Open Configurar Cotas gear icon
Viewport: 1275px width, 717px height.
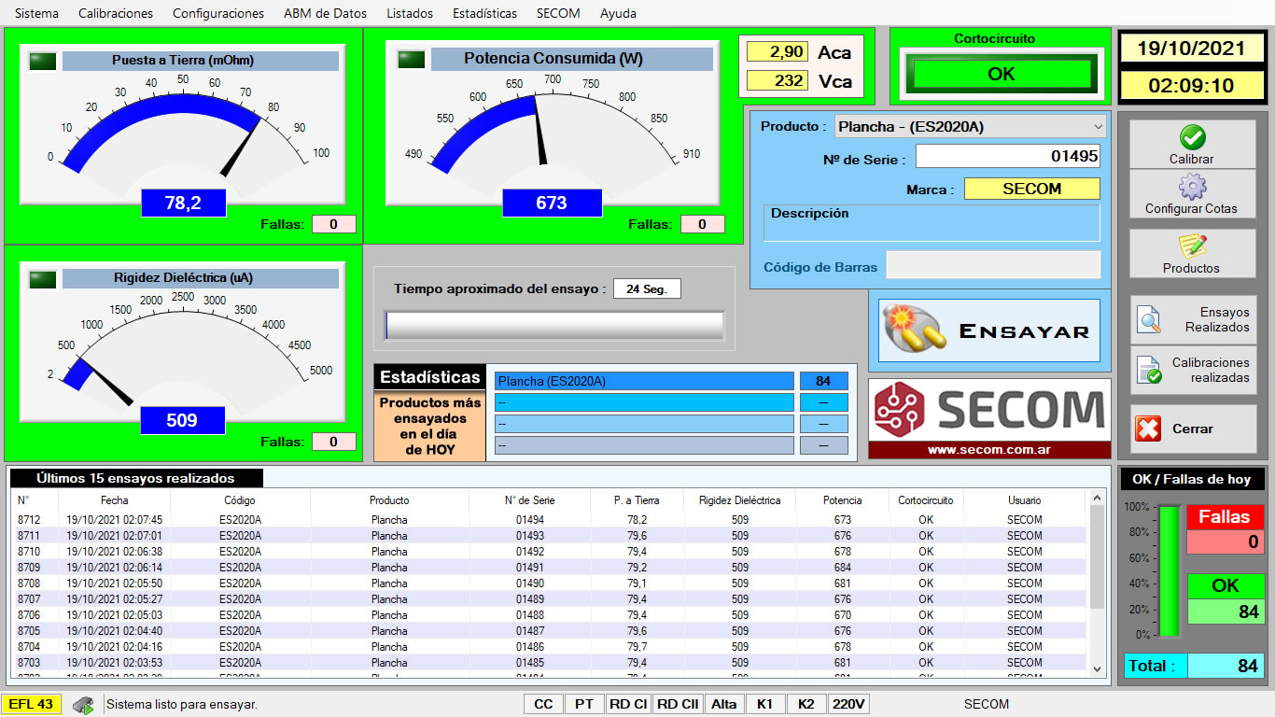point(1192,188)
